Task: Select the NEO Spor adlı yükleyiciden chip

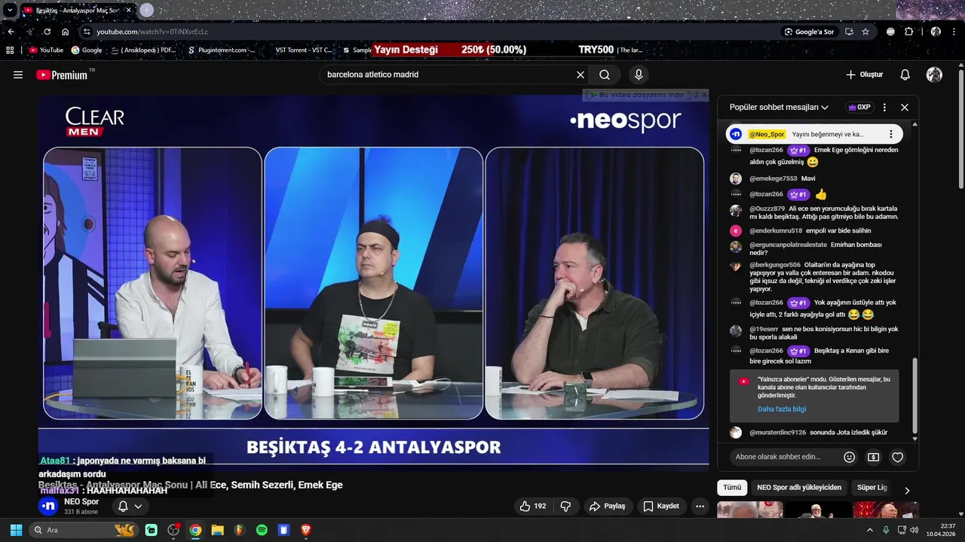Action: 799,488
